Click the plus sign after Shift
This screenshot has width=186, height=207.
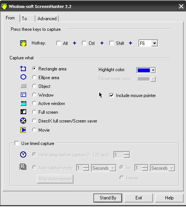coord(130,43)
